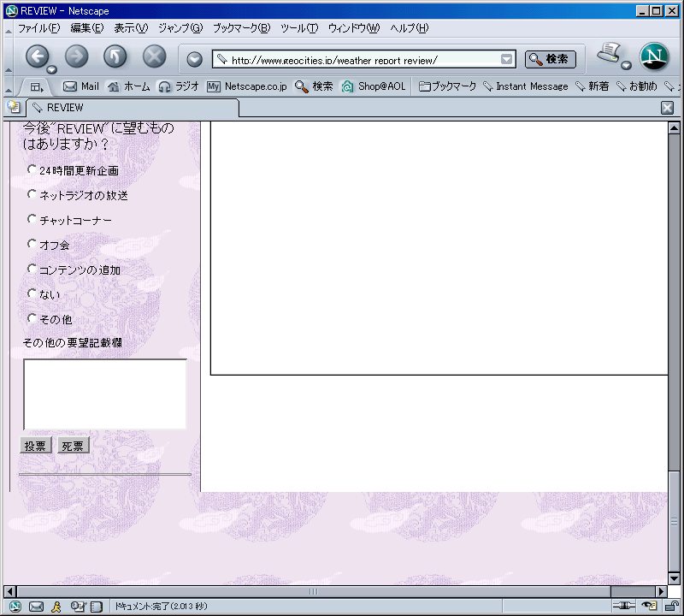The image size is (684, 616).
Task: Close the current tab with the X
Action: pyautogui.click(x=667, y=108)
